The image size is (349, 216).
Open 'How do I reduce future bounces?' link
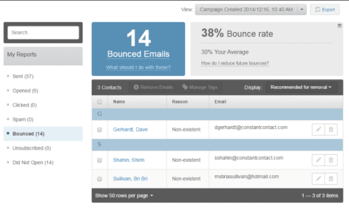coord(235,63)
